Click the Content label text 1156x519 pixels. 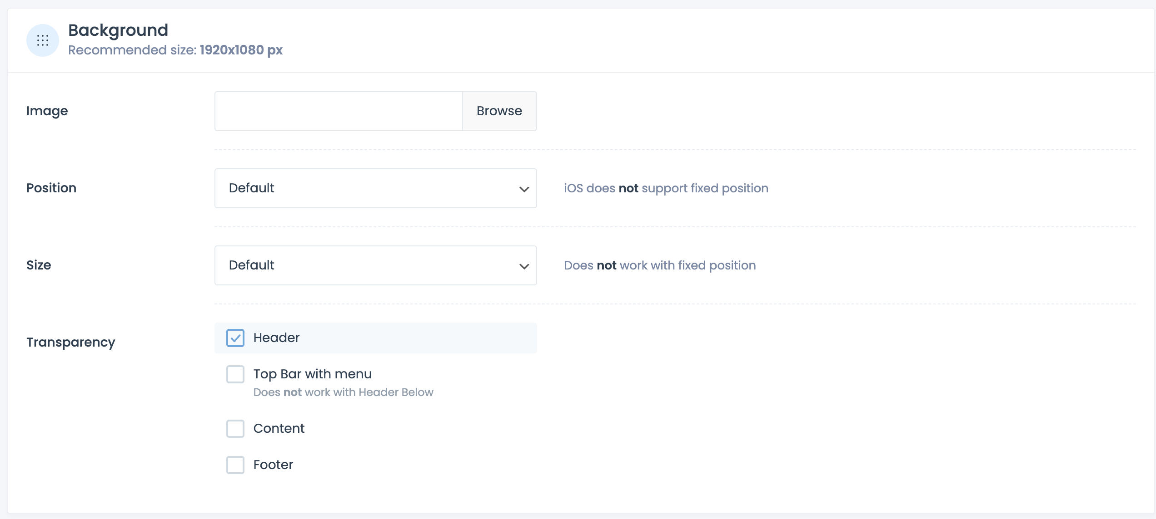279,429
